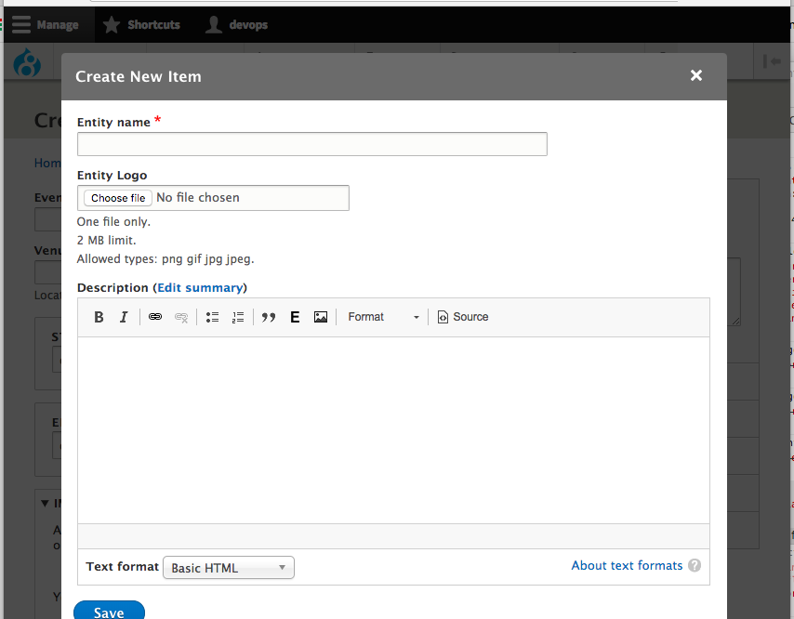This screenshot has height=619, width=794.
Task: Click the Entity name input field
Action: [311, 143]
